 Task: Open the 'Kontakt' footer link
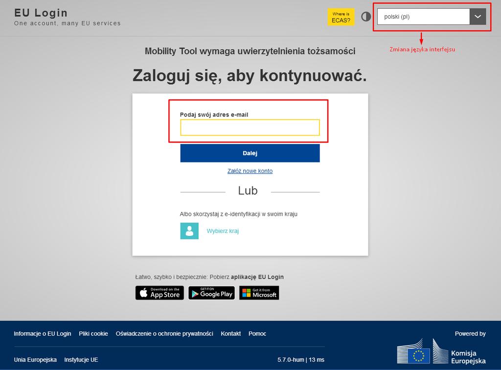tap(231, 334)
